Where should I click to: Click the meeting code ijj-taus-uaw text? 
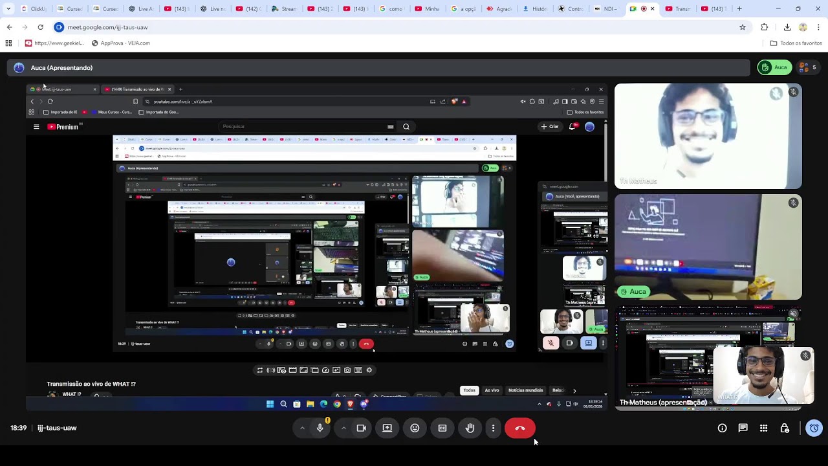click(57, 428)
